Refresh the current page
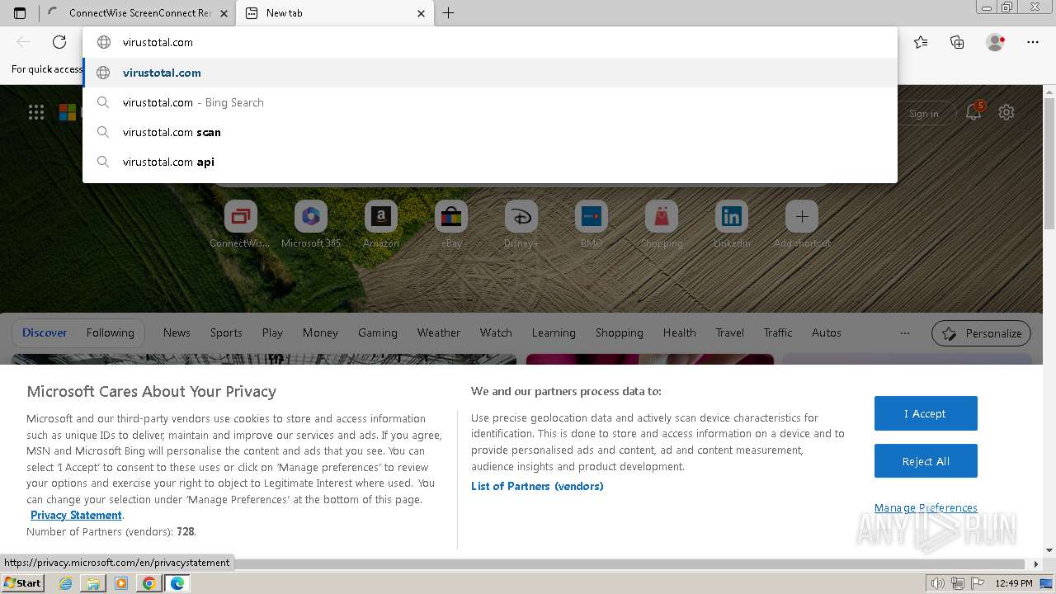 tap(59, 42)
